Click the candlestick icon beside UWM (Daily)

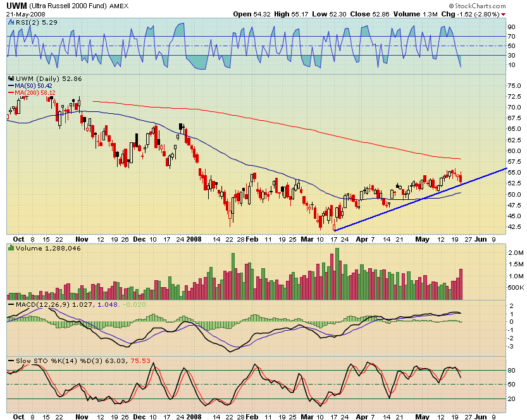coord(11,78)
